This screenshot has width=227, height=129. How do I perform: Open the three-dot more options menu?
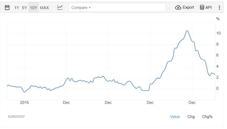coord(219,8)
